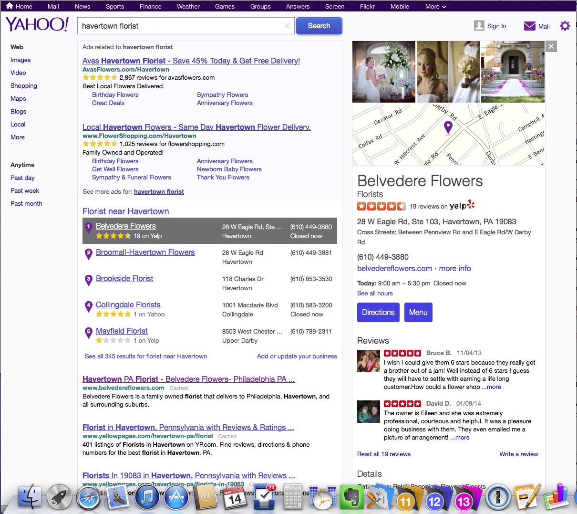Open the News tab in top bar
The image size is (577, 514).
[x=82, y=6]
